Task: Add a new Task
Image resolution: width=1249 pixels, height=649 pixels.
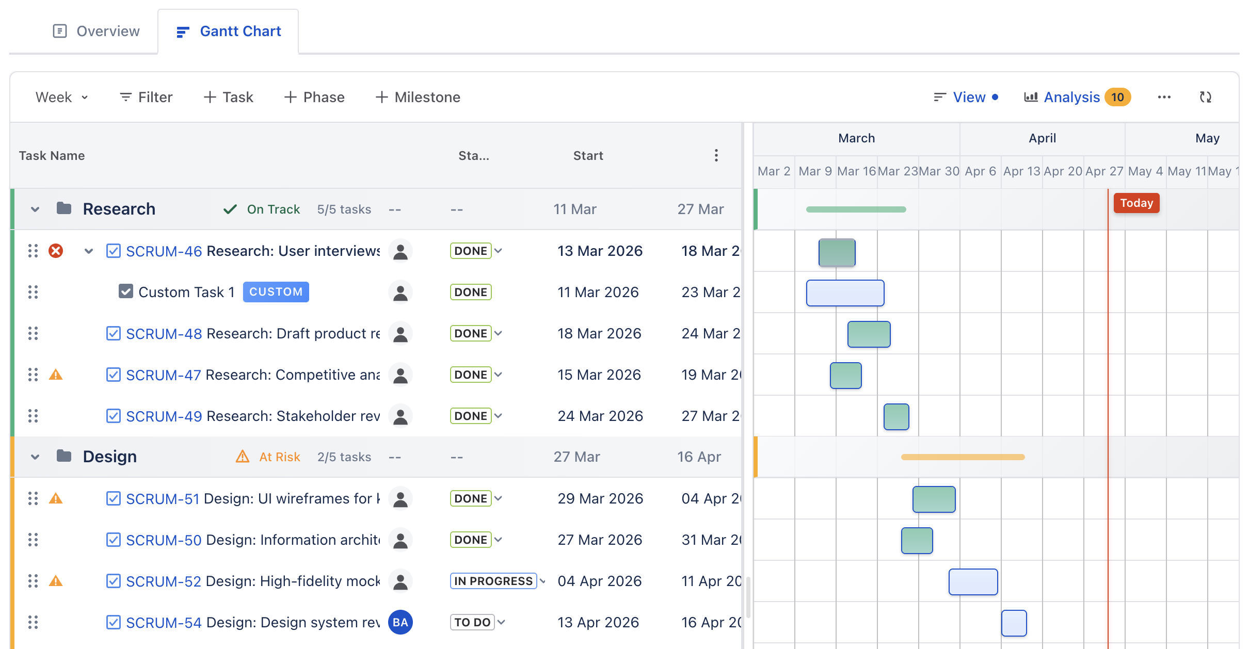Action: click(x=228, y=97)
